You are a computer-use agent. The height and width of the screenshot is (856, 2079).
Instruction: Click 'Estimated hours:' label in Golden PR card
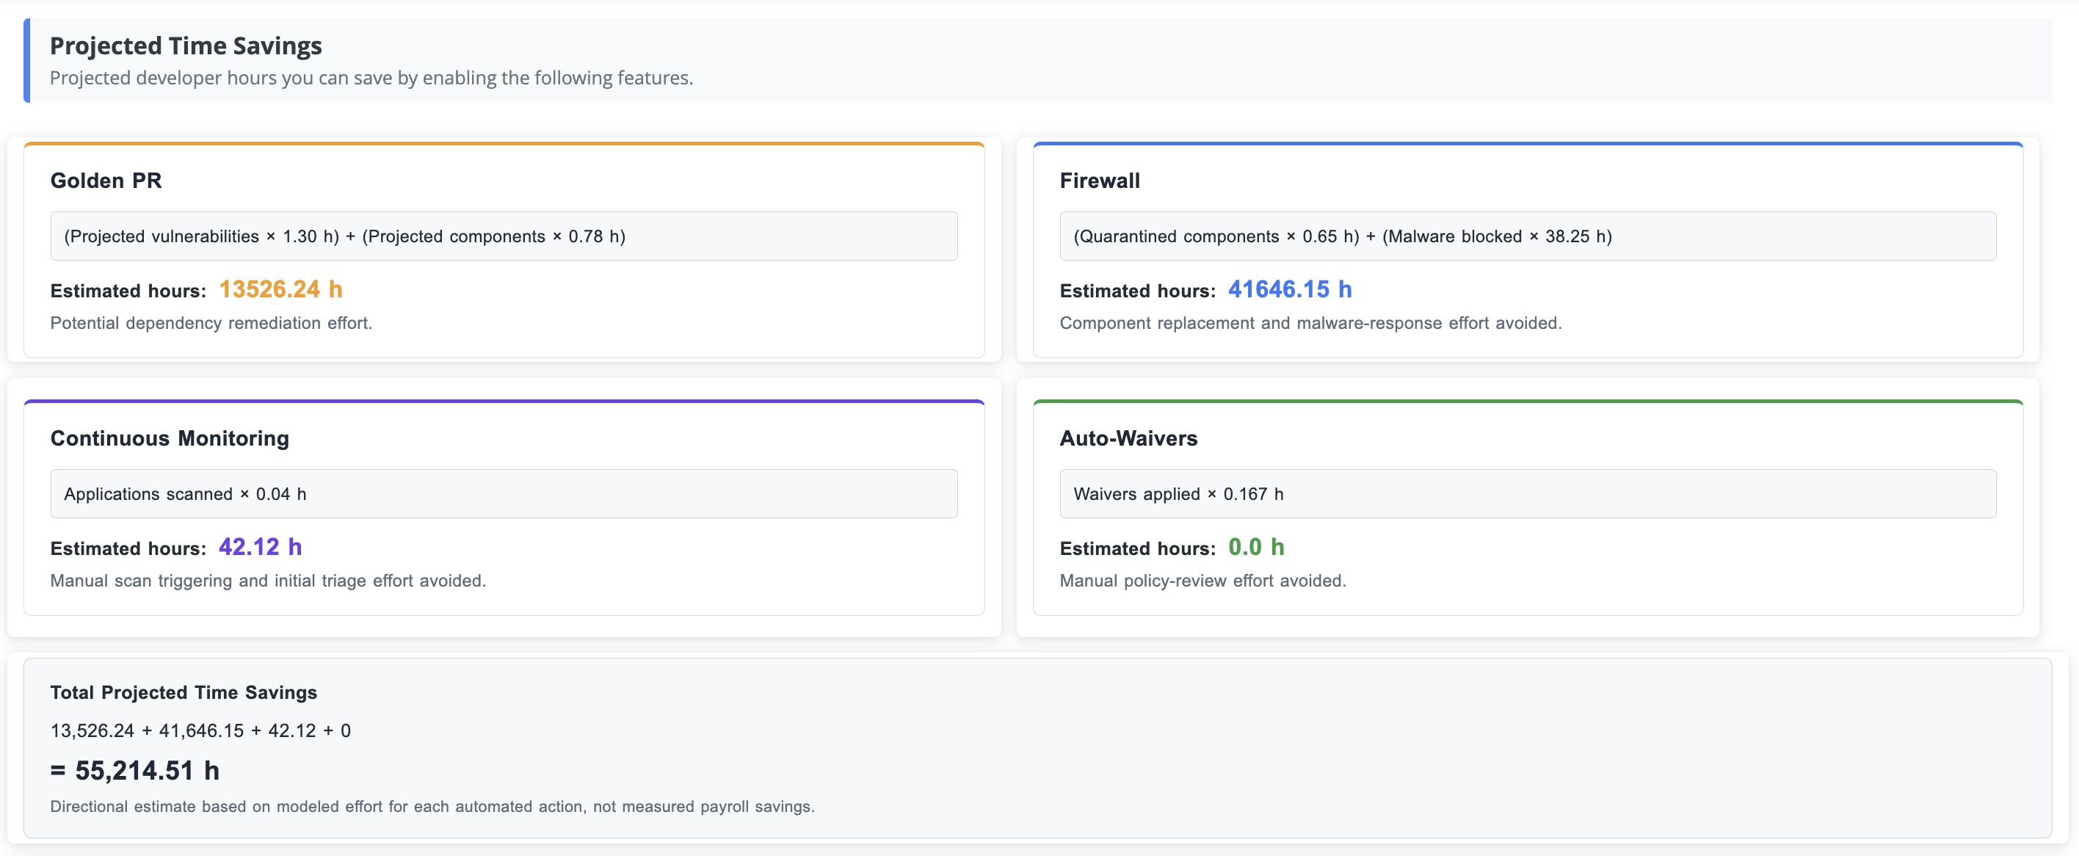tap(128, 291)
